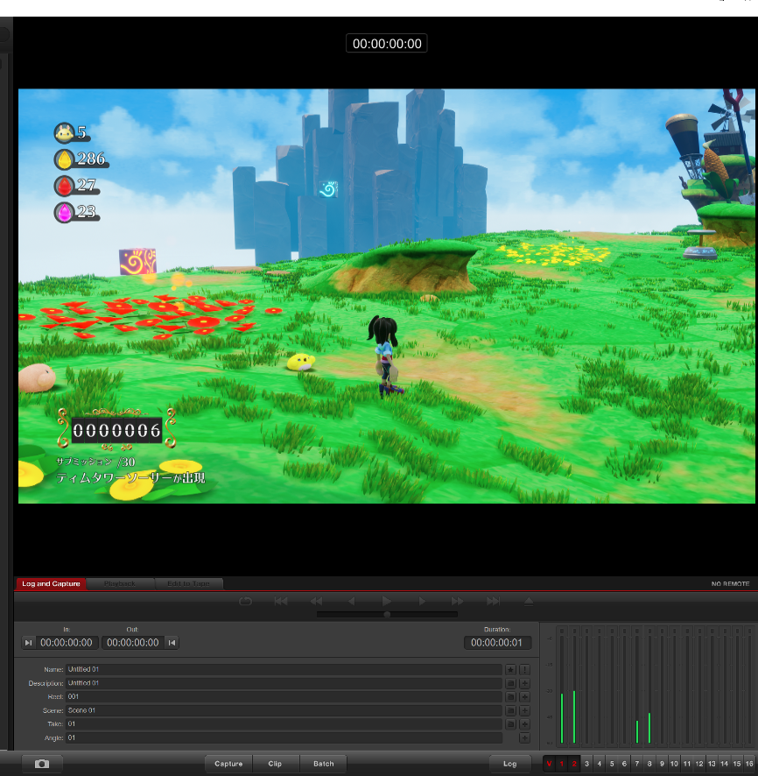
Task: Toggle audio channel 16
Action: [x=749, y=764]
